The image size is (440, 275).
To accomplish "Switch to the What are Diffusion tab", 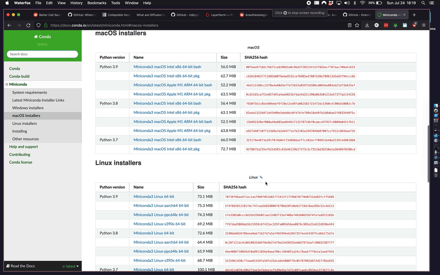I will click(x=151, y=15).
